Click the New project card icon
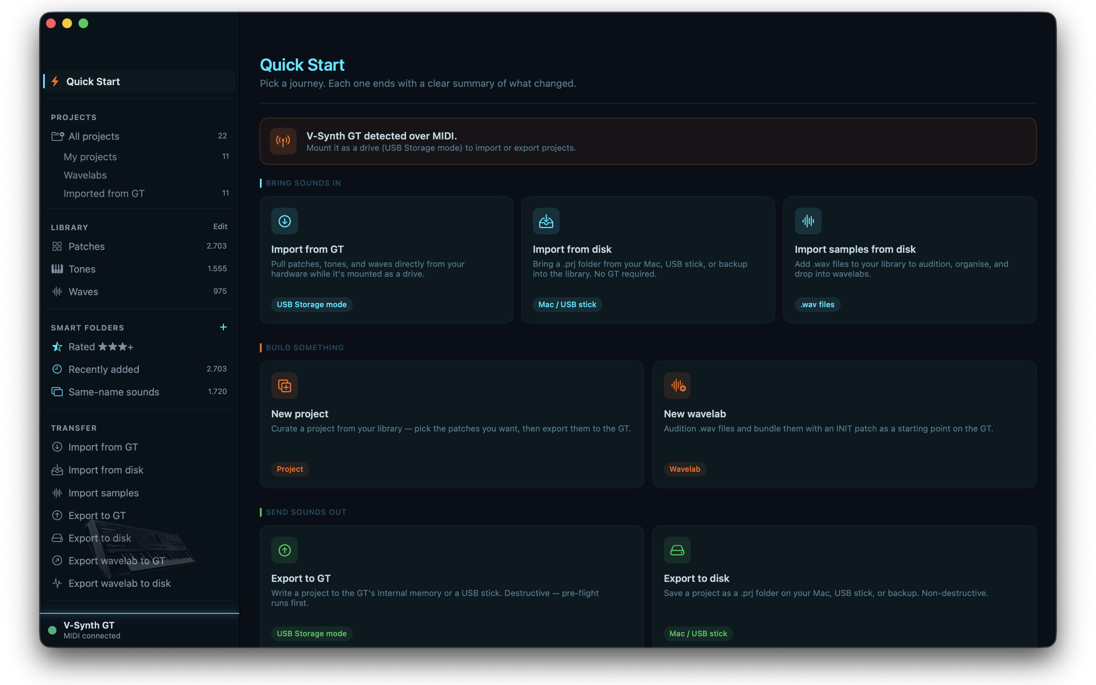 (284, 386)
